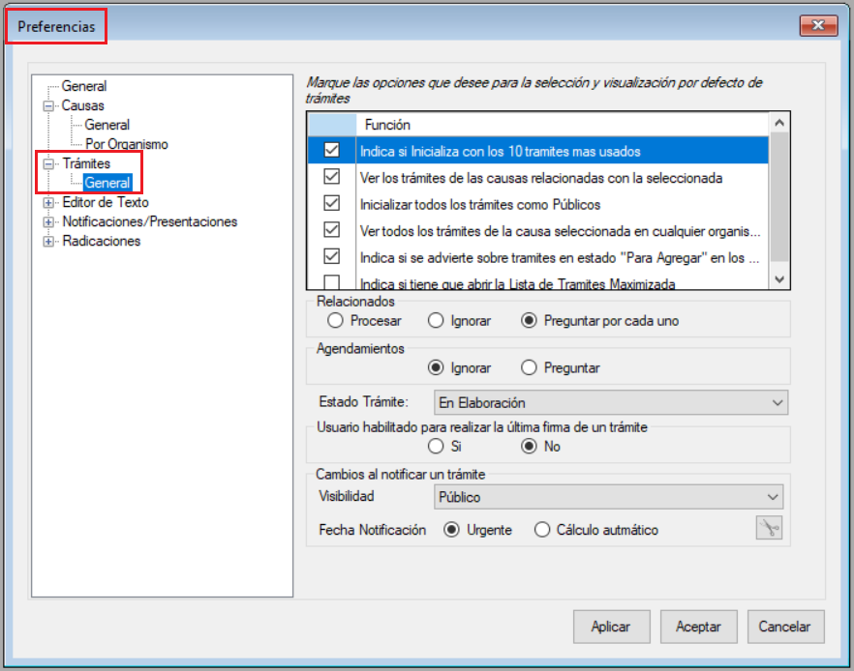Click the Aplicar button
Image resolution: width=854 pixels, height=671 pixels.
coord(610,627)
